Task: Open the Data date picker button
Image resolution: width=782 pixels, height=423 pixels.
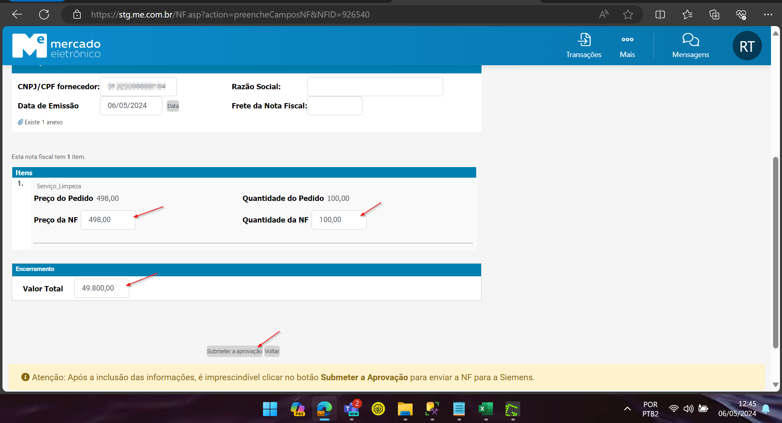Action: [173, 106]
